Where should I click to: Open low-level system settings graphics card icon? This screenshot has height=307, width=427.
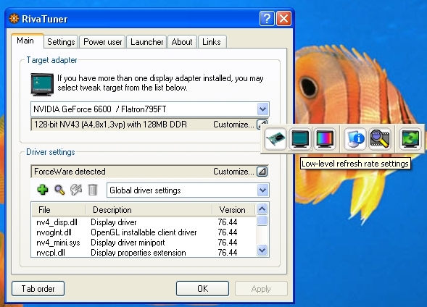click(x=275, y=139)
